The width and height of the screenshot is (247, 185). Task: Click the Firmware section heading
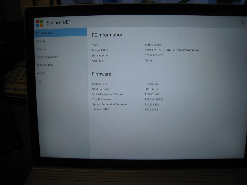101,74
